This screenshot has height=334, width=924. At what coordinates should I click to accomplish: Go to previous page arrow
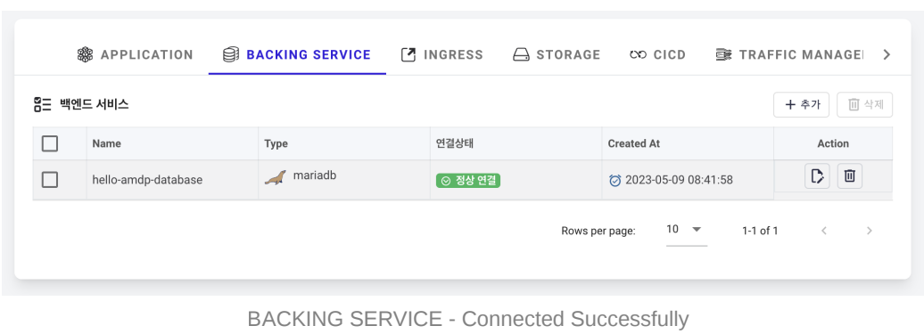pyautogui.click(x=824, y=231)
